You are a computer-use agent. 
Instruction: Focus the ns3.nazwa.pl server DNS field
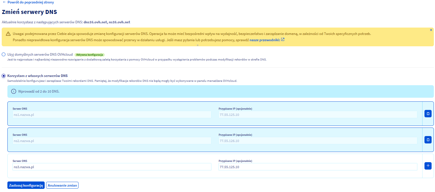[112, 167]
